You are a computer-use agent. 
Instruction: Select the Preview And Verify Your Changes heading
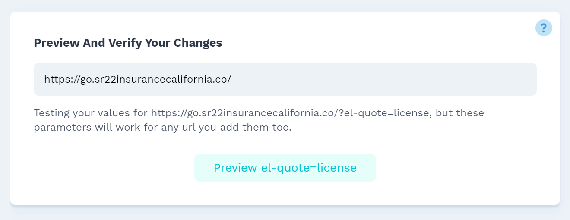point(128,43)
